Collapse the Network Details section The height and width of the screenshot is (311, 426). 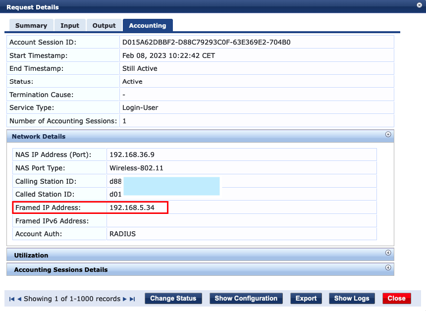388,135
